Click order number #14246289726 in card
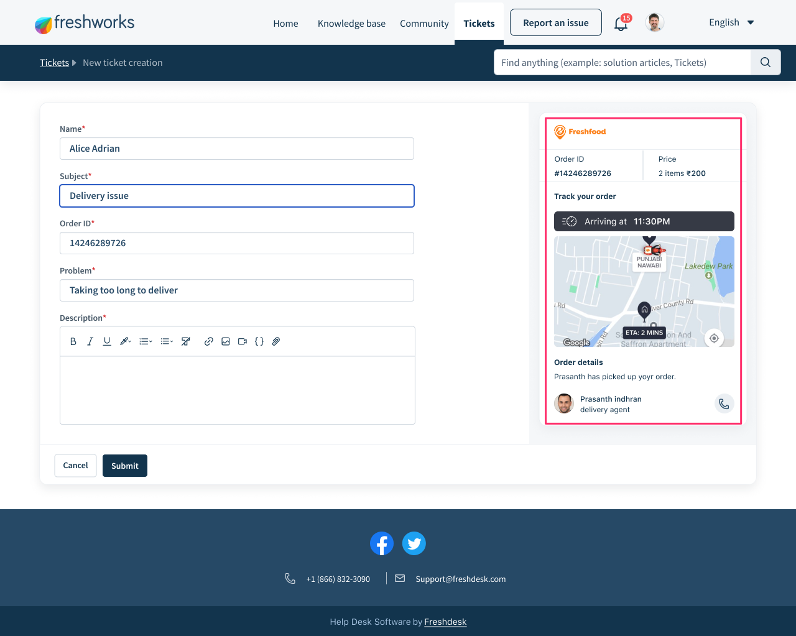 tap(583, 173)
